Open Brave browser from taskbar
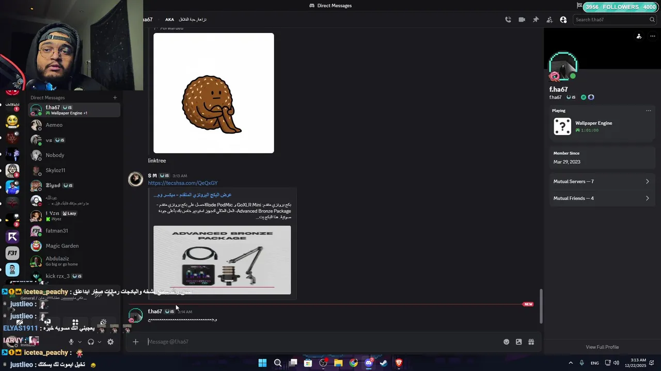 pos(399,363)
